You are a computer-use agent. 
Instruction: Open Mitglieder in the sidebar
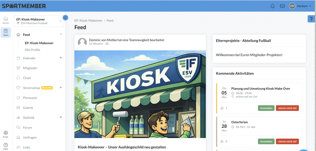pos(30,68)
